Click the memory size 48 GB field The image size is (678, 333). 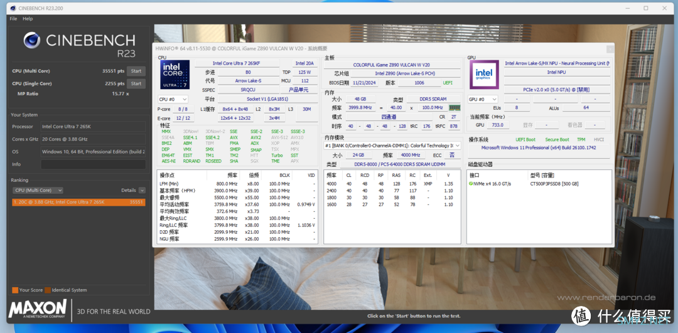pyautogui.click(x=360, y=99)
